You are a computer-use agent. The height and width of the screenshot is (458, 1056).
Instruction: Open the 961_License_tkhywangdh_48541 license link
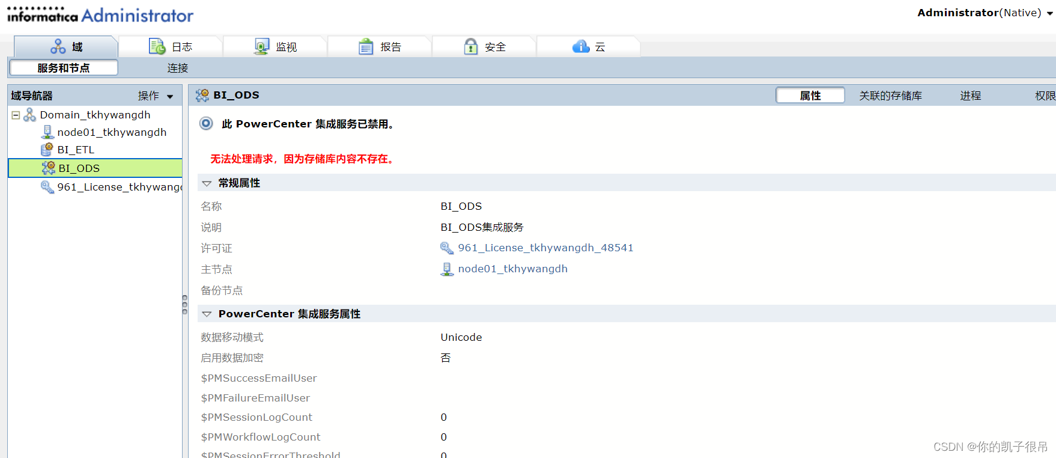[545, 248]
